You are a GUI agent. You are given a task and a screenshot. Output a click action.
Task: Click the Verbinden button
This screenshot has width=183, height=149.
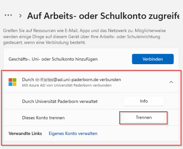click(x=153, y=59)
